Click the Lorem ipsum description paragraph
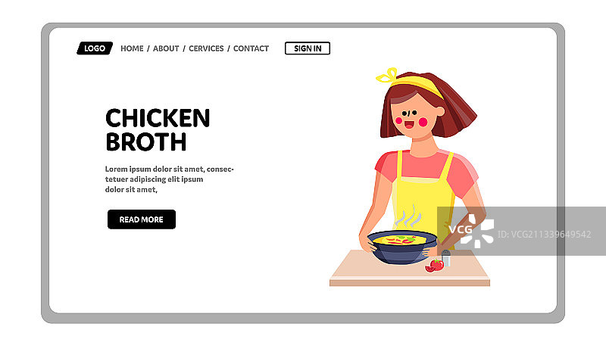The image size is (606, 339). pyautogui.click(x=169, y=179)
